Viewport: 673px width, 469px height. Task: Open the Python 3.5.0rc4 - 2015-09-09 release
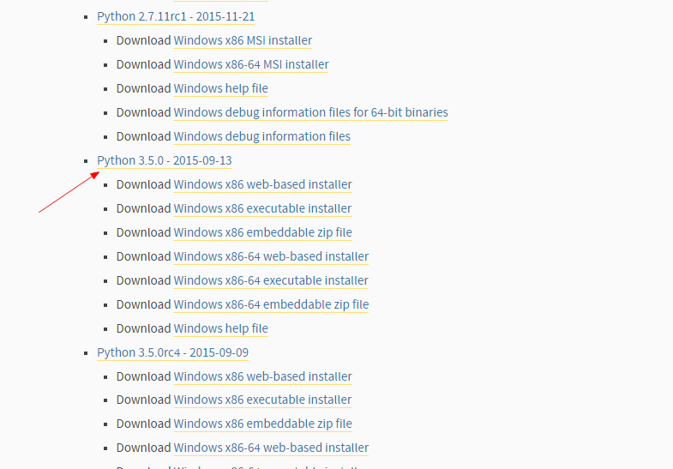point(172,353)
